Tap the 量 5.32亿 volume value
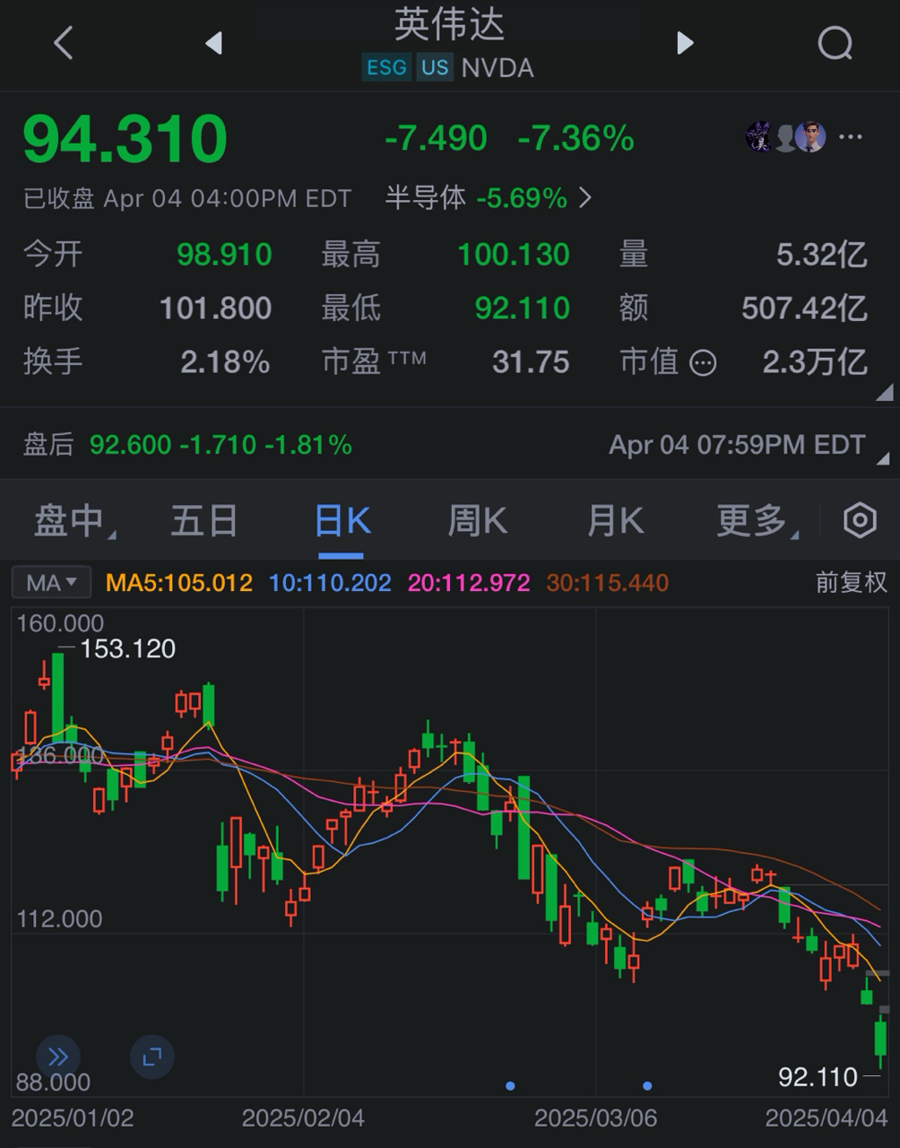 click(822, 255)
